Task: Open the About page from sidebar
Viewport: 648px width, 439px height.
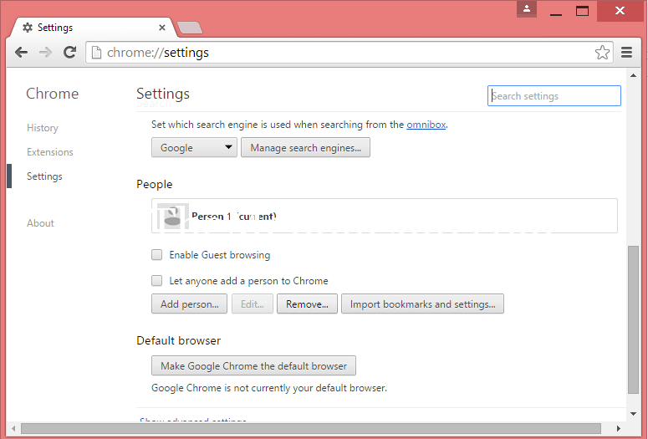Action: [x=40, y=223]
